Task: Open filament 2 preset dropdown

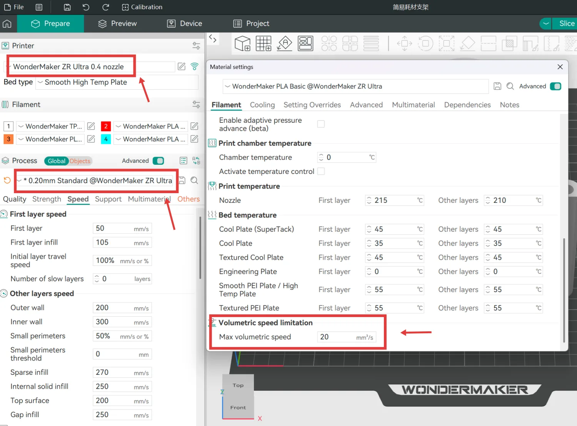Action: 151,126
